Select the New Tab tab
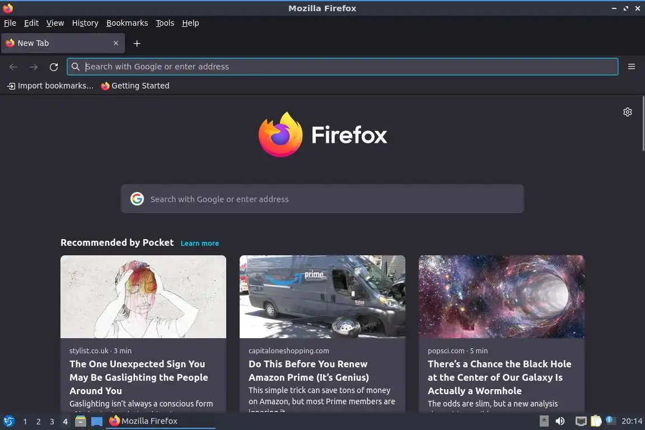This screenshot has width=645, height=430. coord(63,43)
